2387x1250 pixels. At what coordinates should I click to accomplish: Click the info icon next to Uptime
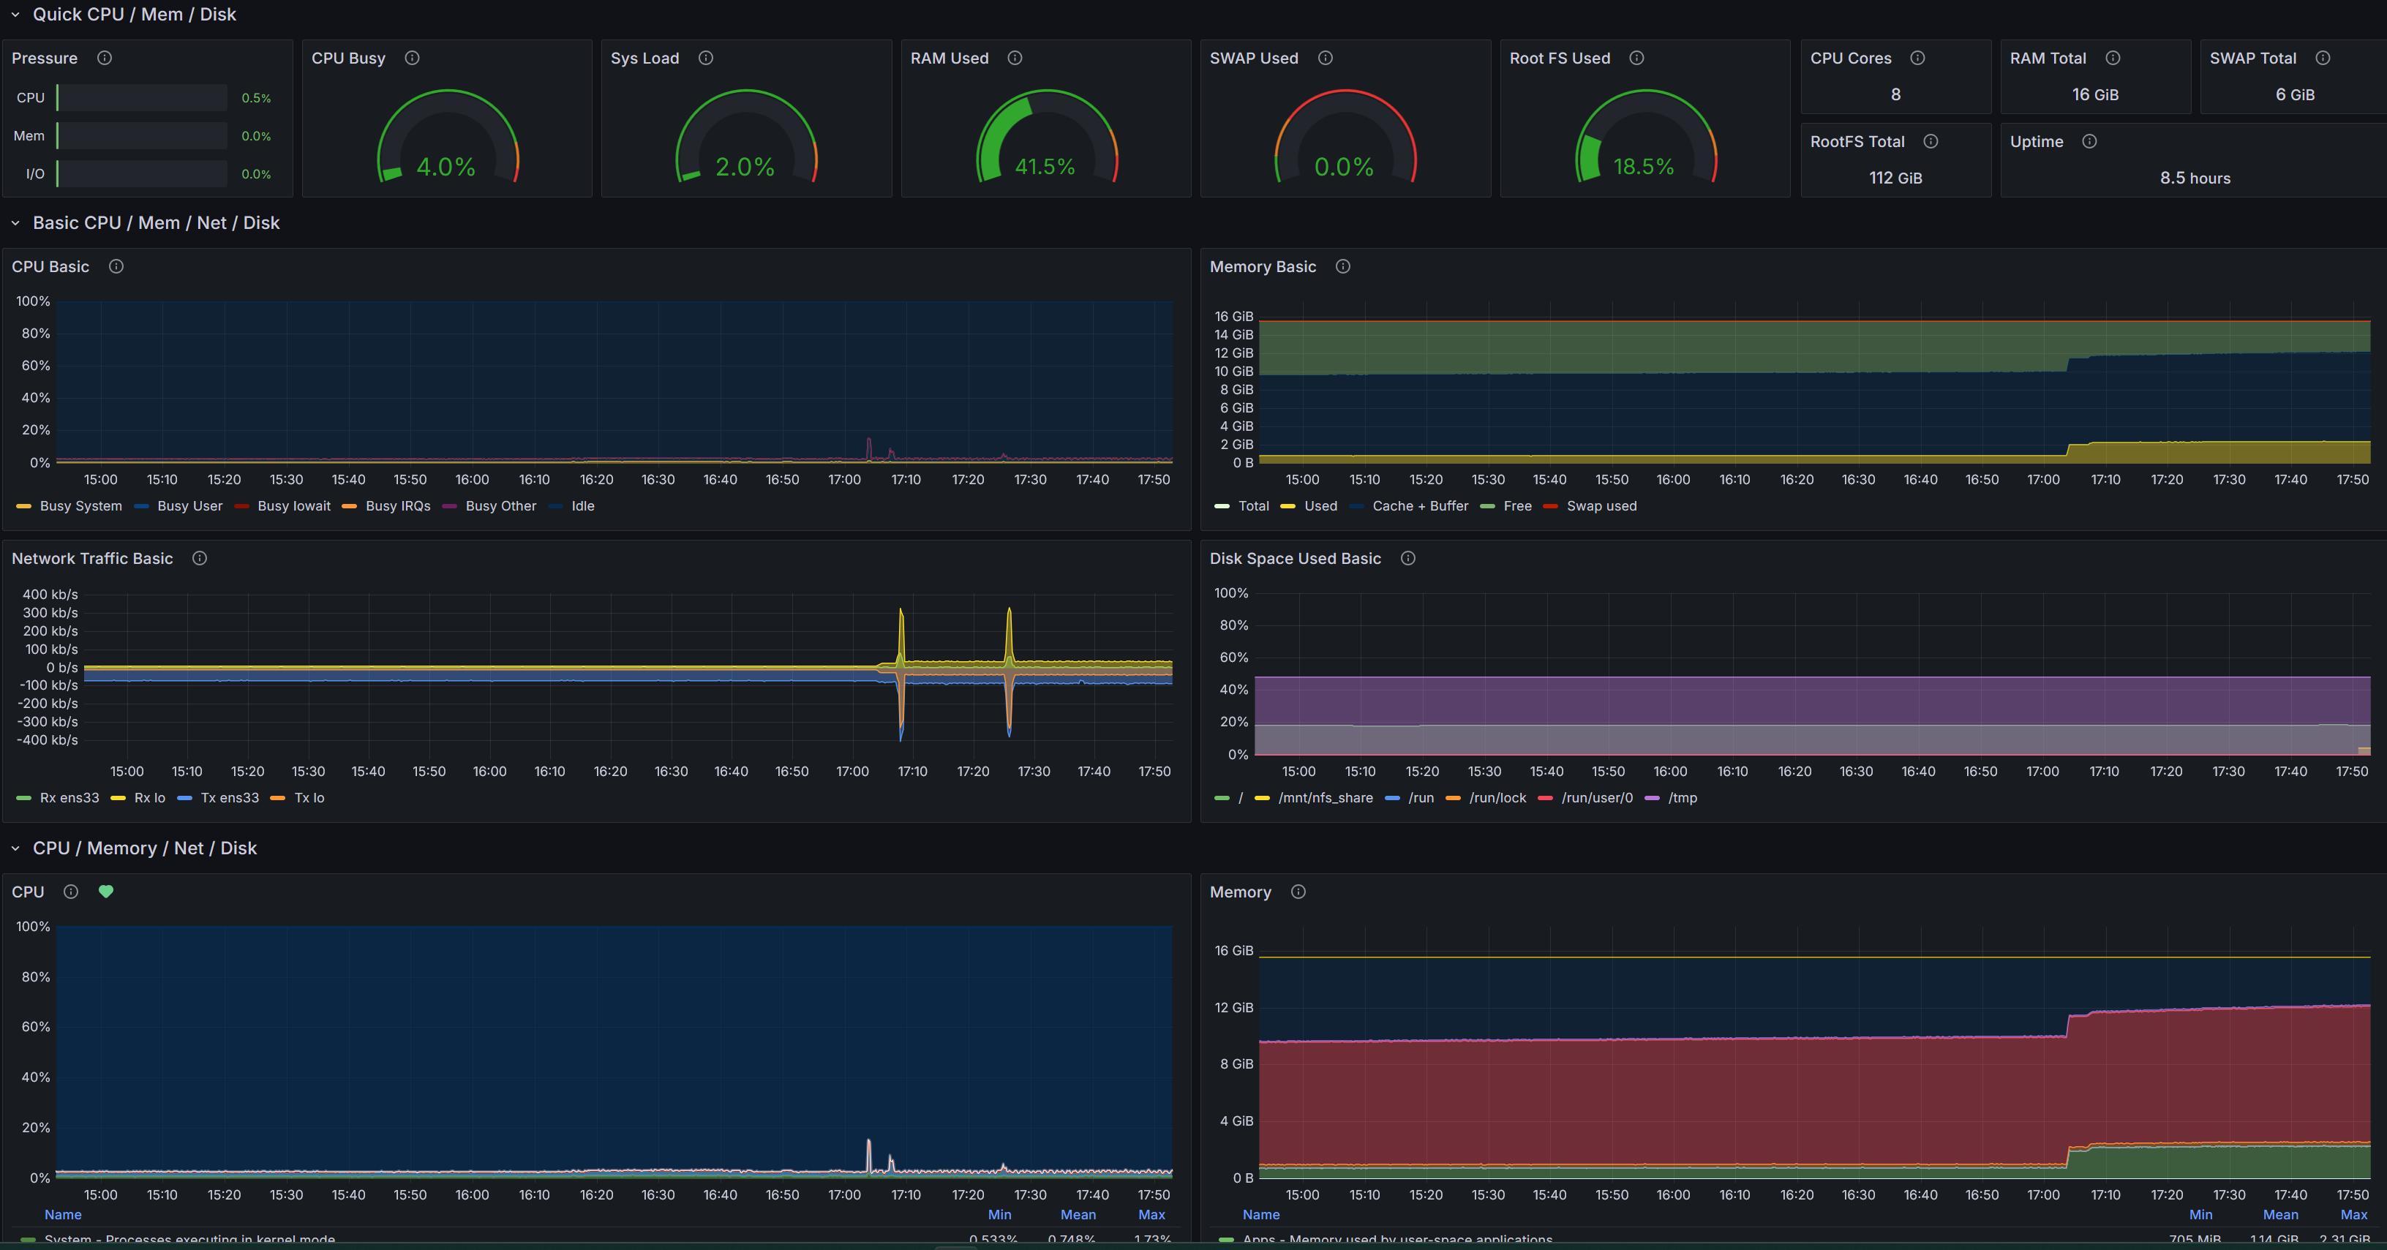click(2091, 141)
